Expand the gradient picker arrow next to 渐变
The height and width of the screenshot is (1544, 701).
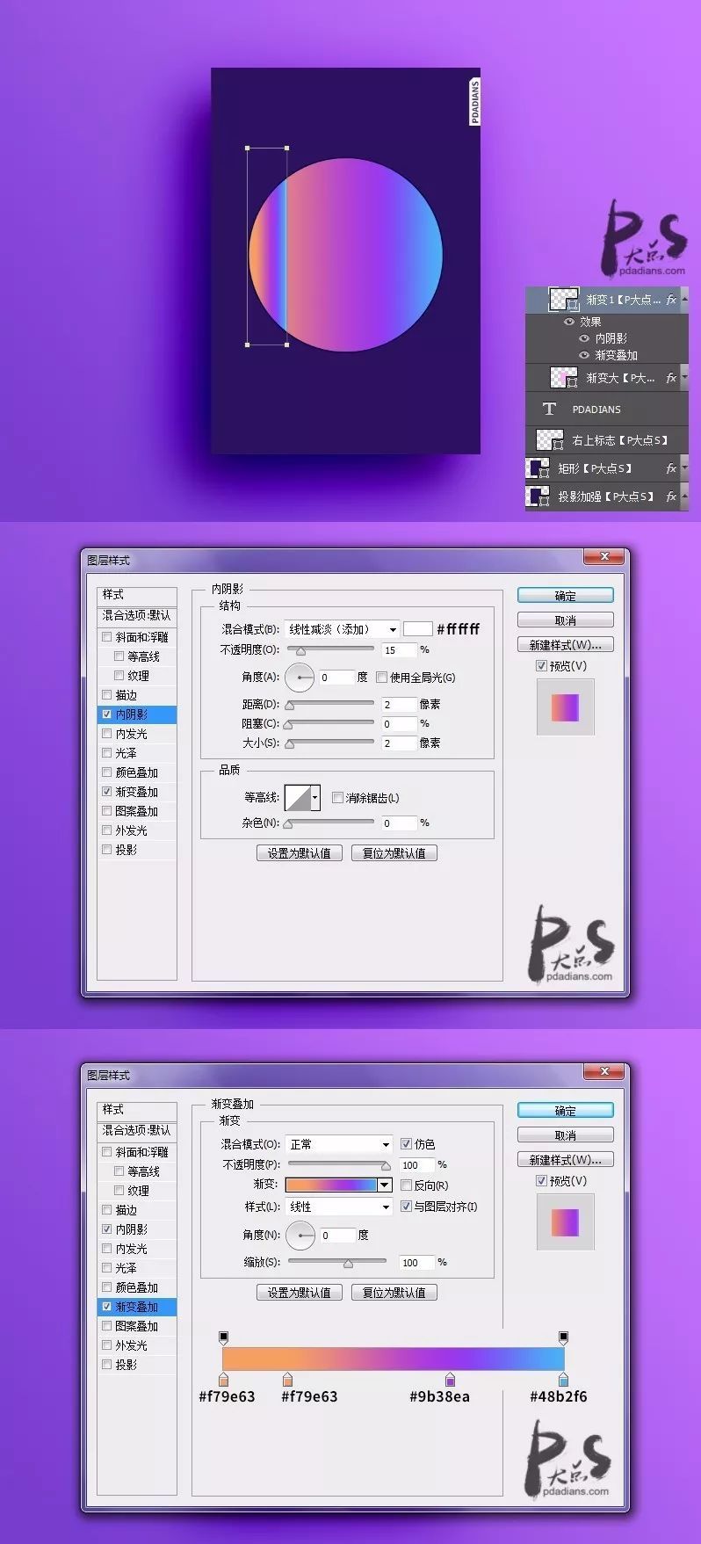click(x=384, y=1185)
